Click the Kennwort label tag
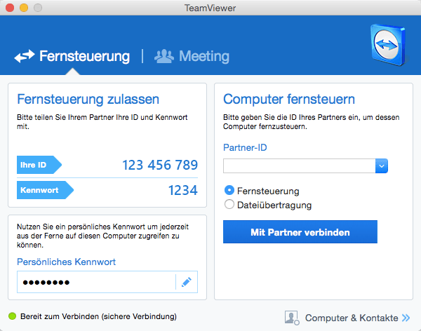The image size is (421, 331). [45, 190]
